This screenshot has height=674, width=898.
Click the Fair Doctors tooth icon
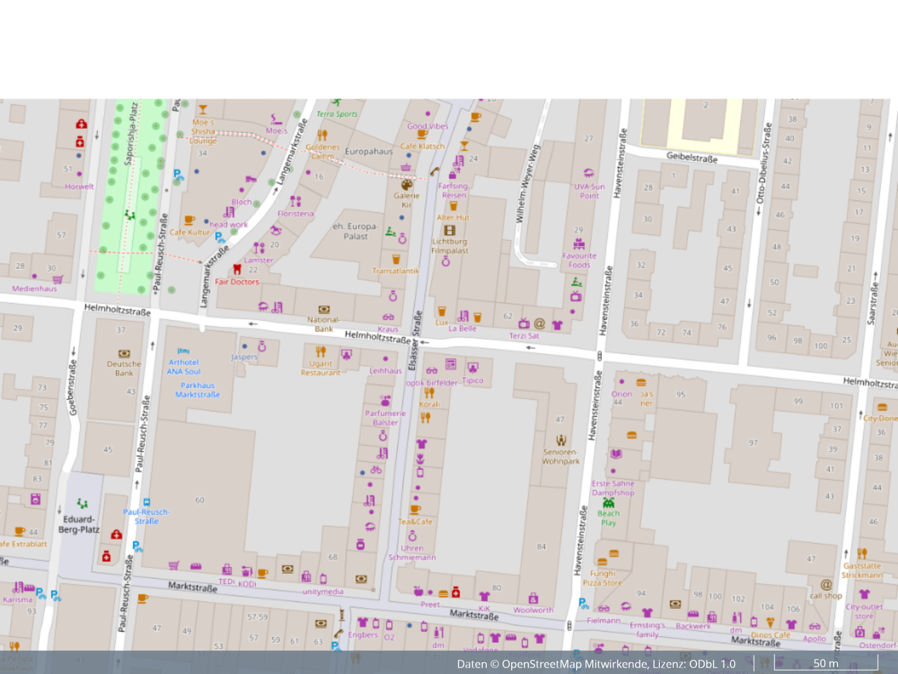point(236,269)
